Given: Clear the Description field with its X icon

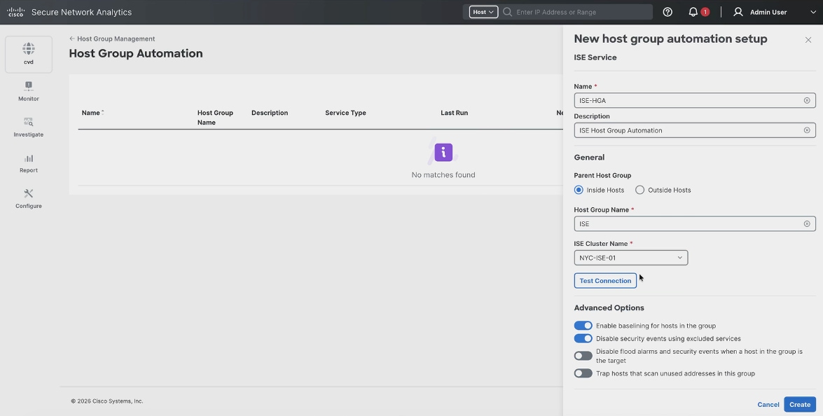Looking at the screenshot, I should (x=807, y=130).
